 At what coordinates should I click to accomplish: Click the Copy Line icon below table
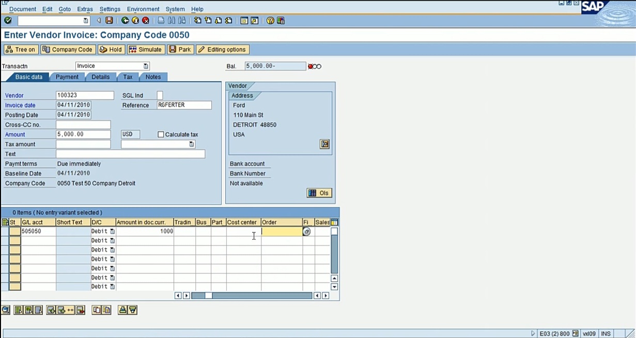[97, 310]
